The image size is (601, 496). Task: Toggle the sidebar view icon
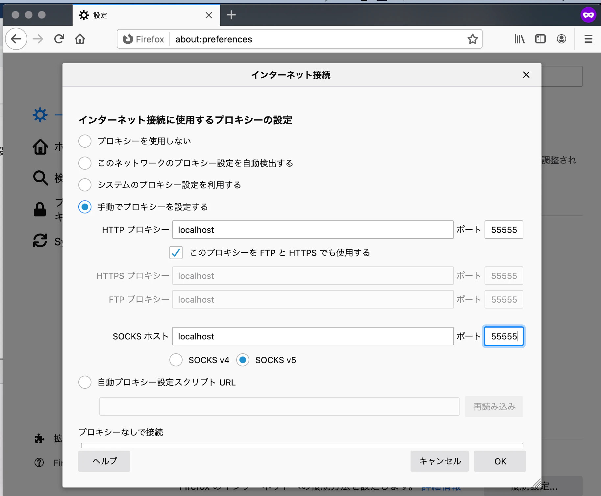coord(540,39)
